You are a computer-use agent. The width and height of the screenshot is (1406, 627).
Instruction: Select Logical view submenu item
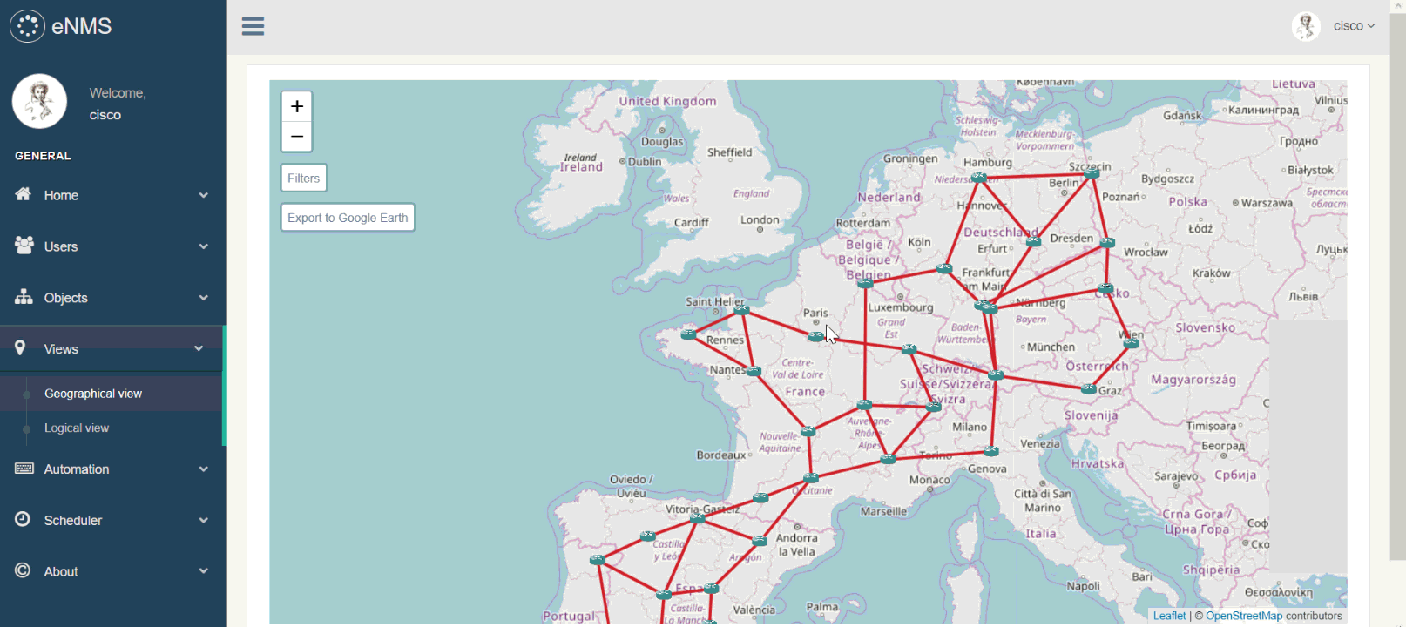click(x=77, y=428)
